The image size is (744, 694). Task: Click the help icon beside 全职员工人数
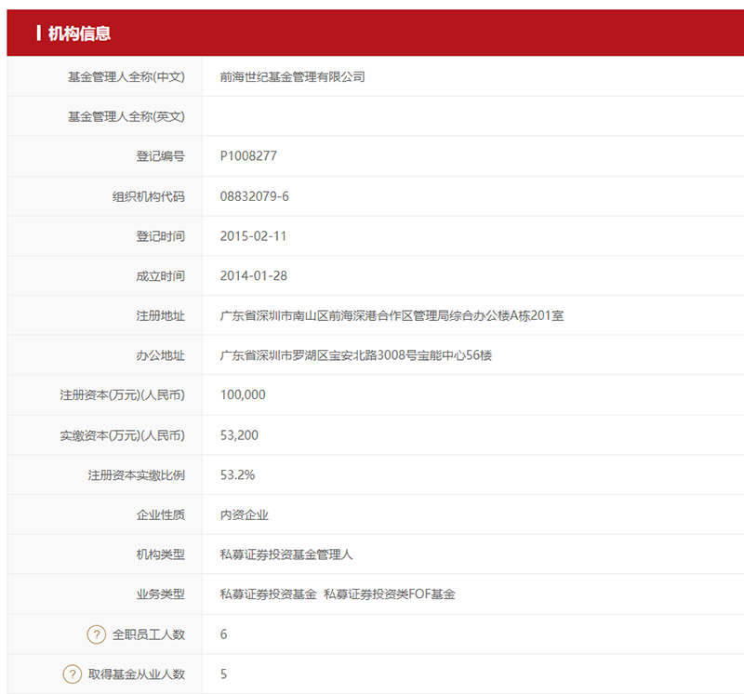click(x=97, y=634)
